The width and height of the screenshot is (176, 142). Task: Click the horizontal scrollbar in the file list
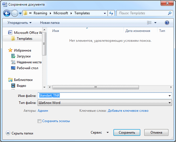tap(96, 87)
